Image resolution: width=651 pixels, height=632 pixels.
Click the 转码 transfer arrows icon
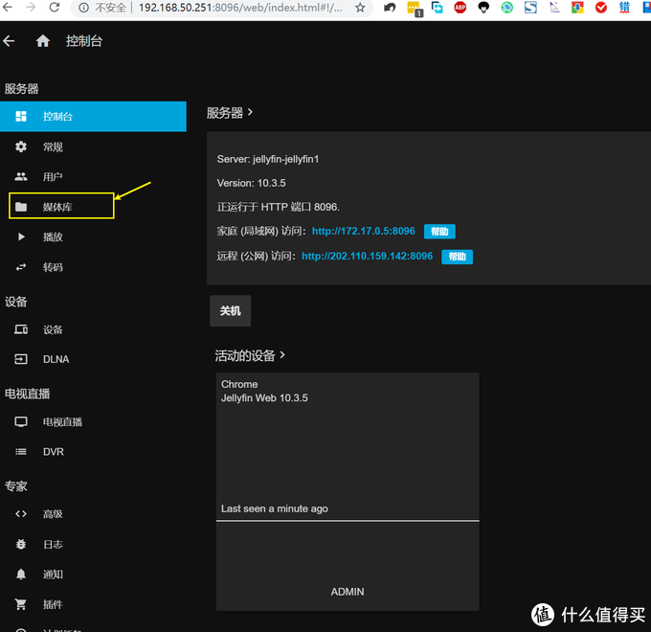tap(21, 267)
